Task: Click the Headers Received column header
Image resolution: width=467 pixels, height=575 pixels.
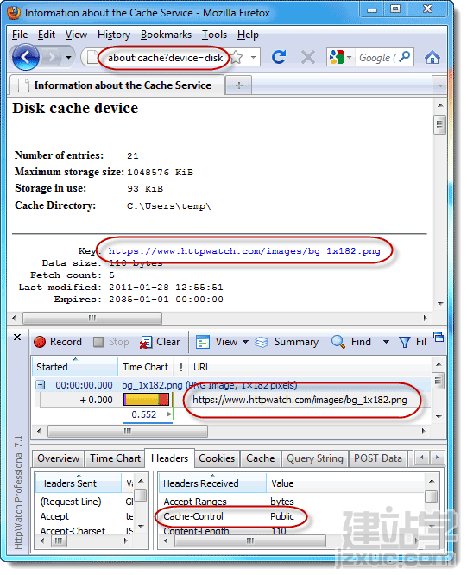Action: tap(212, 483)
